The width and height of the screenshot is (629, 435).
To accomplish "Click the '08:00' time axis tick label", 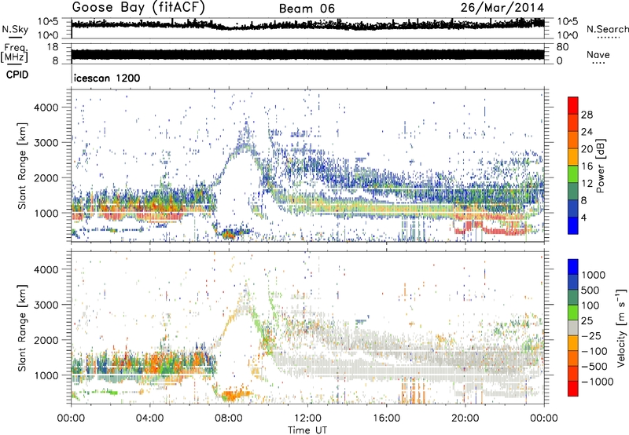I will [229, 419].
